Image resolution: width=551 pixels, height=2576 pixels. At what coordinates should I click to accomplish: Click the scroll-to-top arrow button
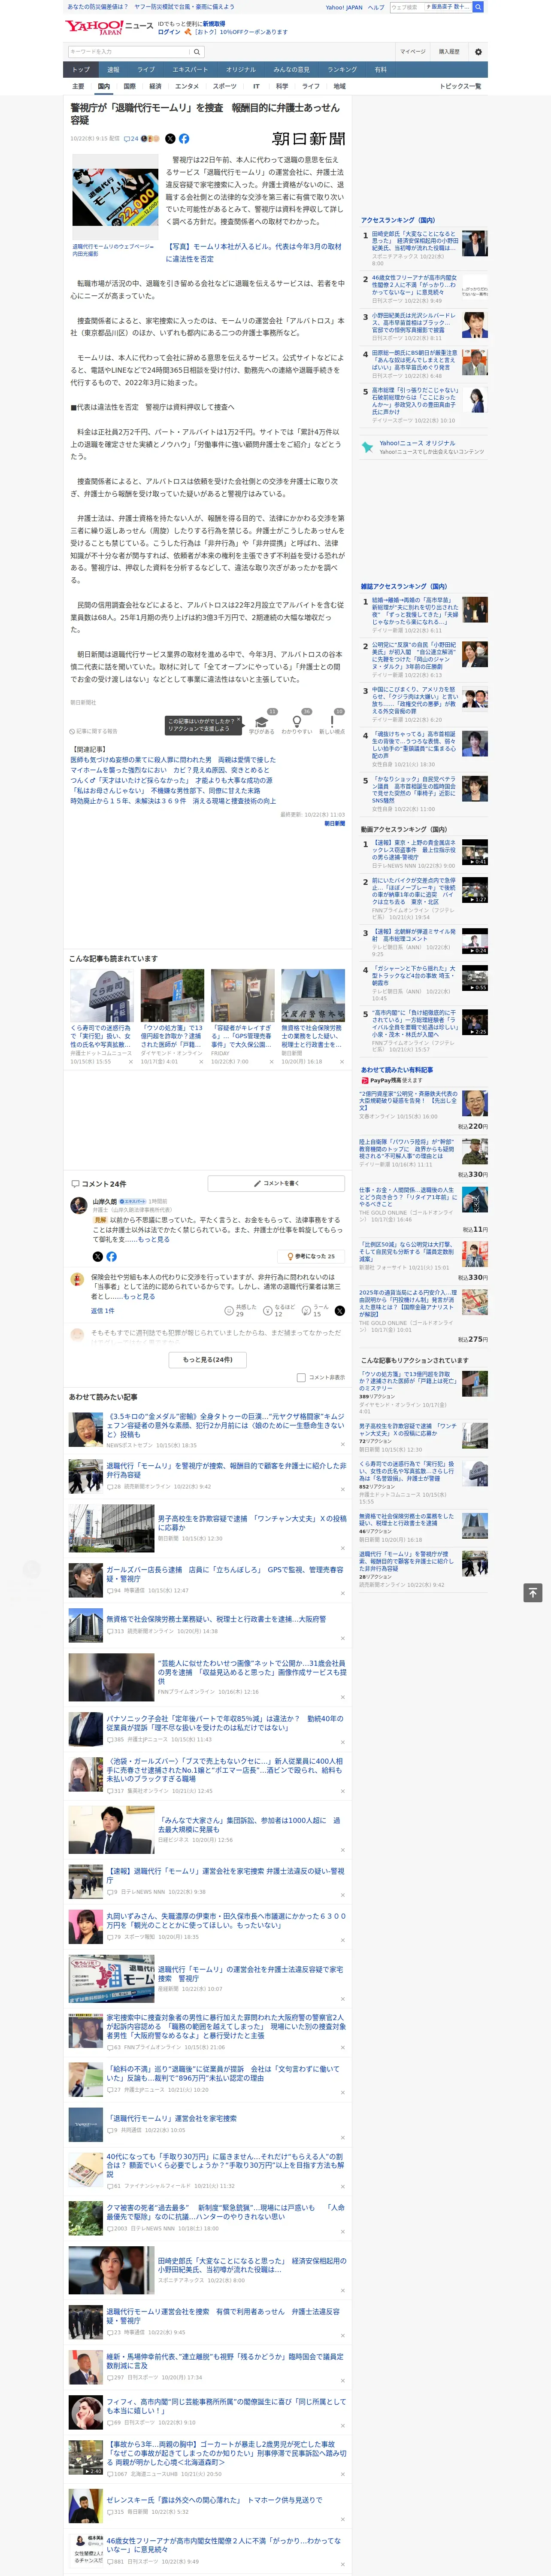point(533,1593)
